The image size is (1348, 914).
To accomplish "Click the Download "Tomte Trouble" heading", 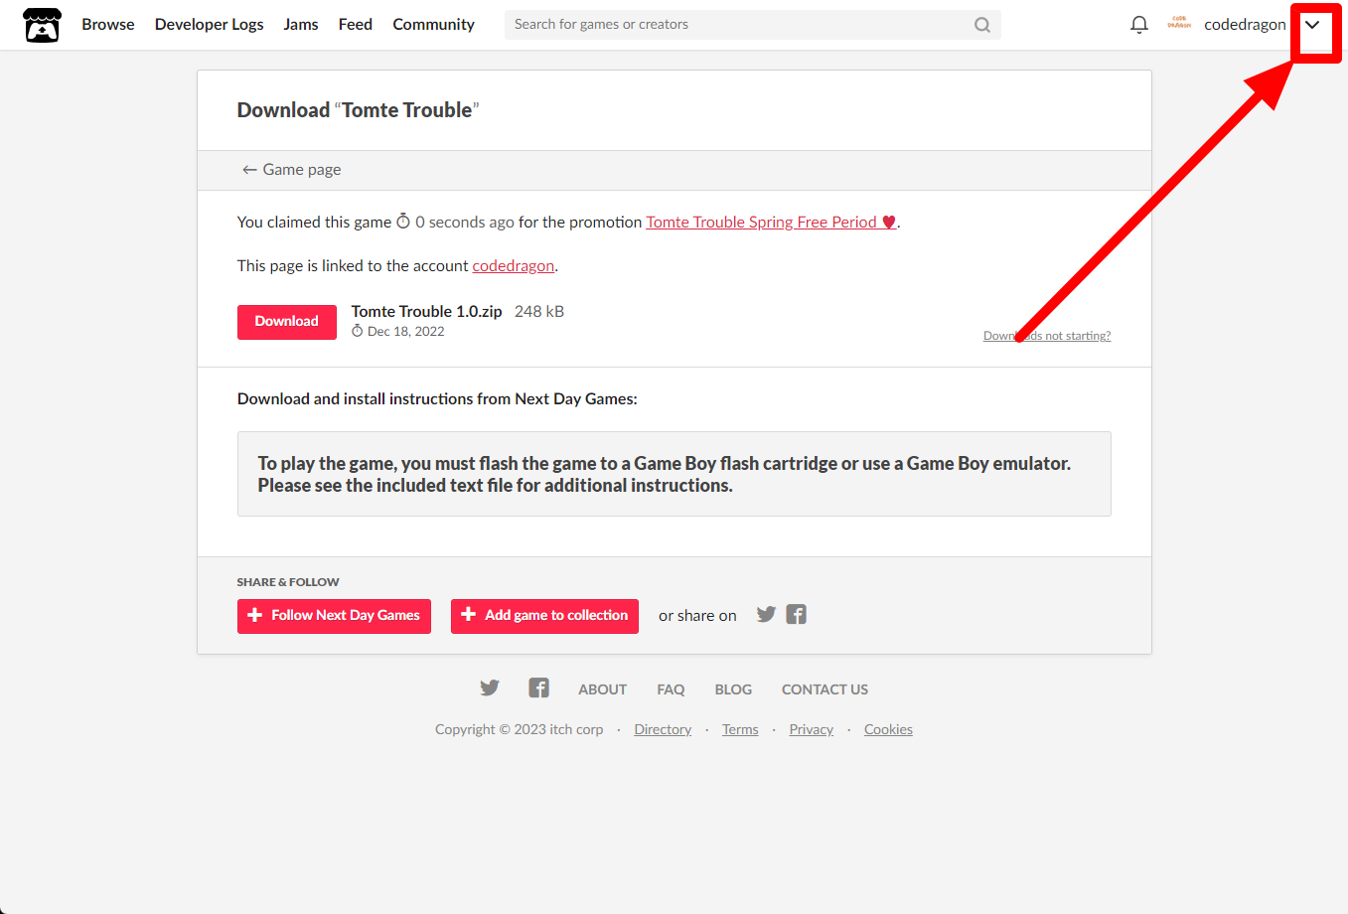I will [x=358, y=110].
